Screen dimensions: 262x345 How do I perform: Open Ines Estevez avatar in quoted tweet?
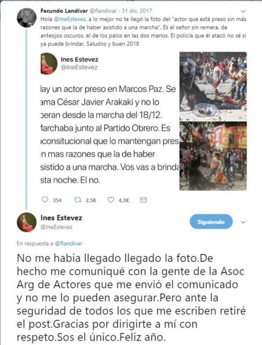[49, 63]
